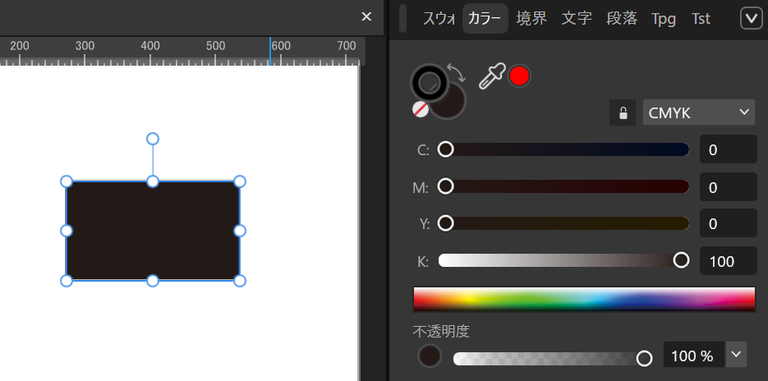
Task: Switch to the Tst tab
Action: [x=701, y=19]
